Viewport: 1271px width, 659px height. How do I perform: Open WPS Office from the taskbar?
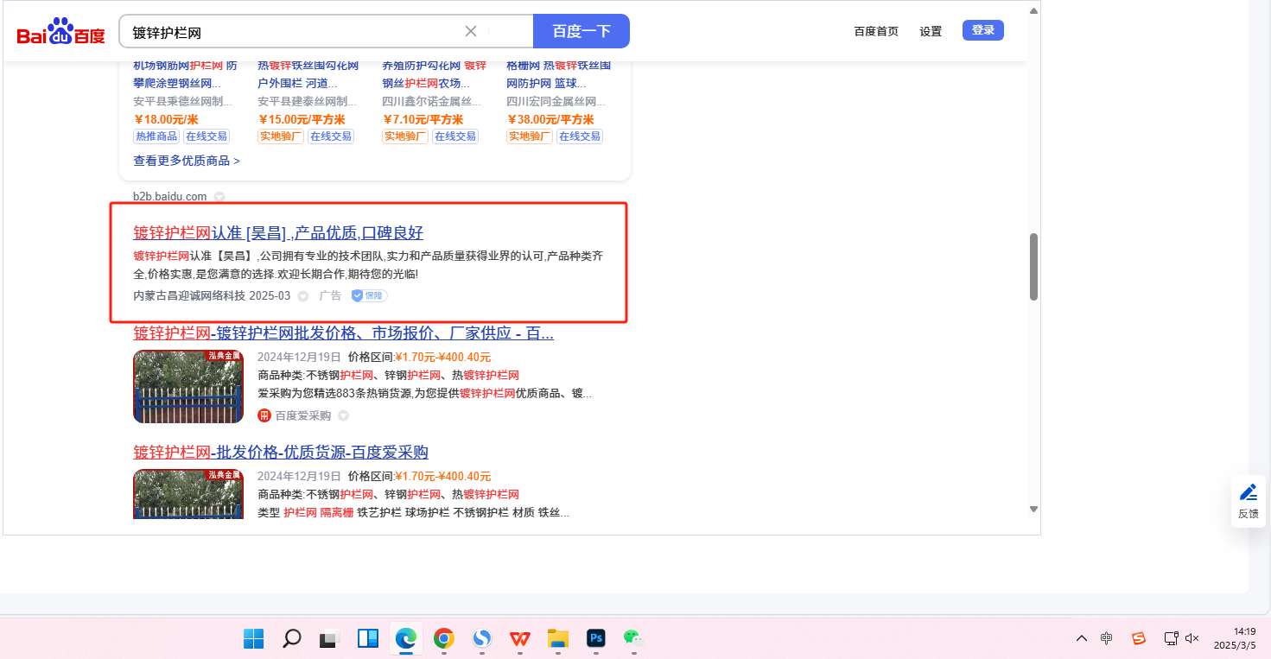pos(519,638)
